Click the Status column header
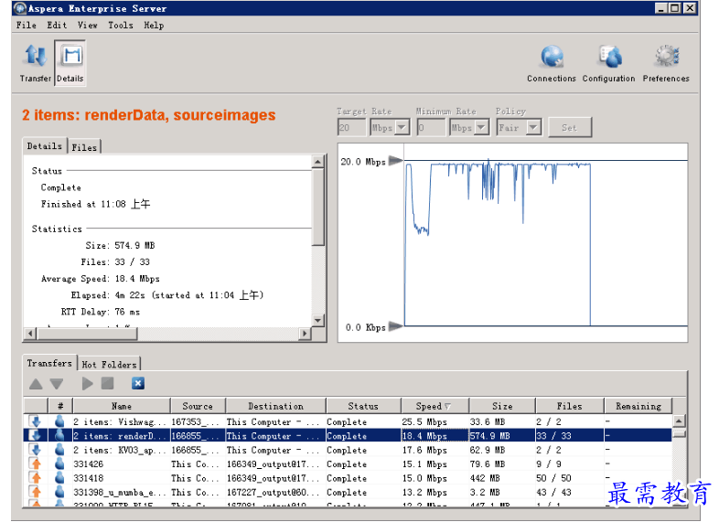 click(x=363, y=406)
